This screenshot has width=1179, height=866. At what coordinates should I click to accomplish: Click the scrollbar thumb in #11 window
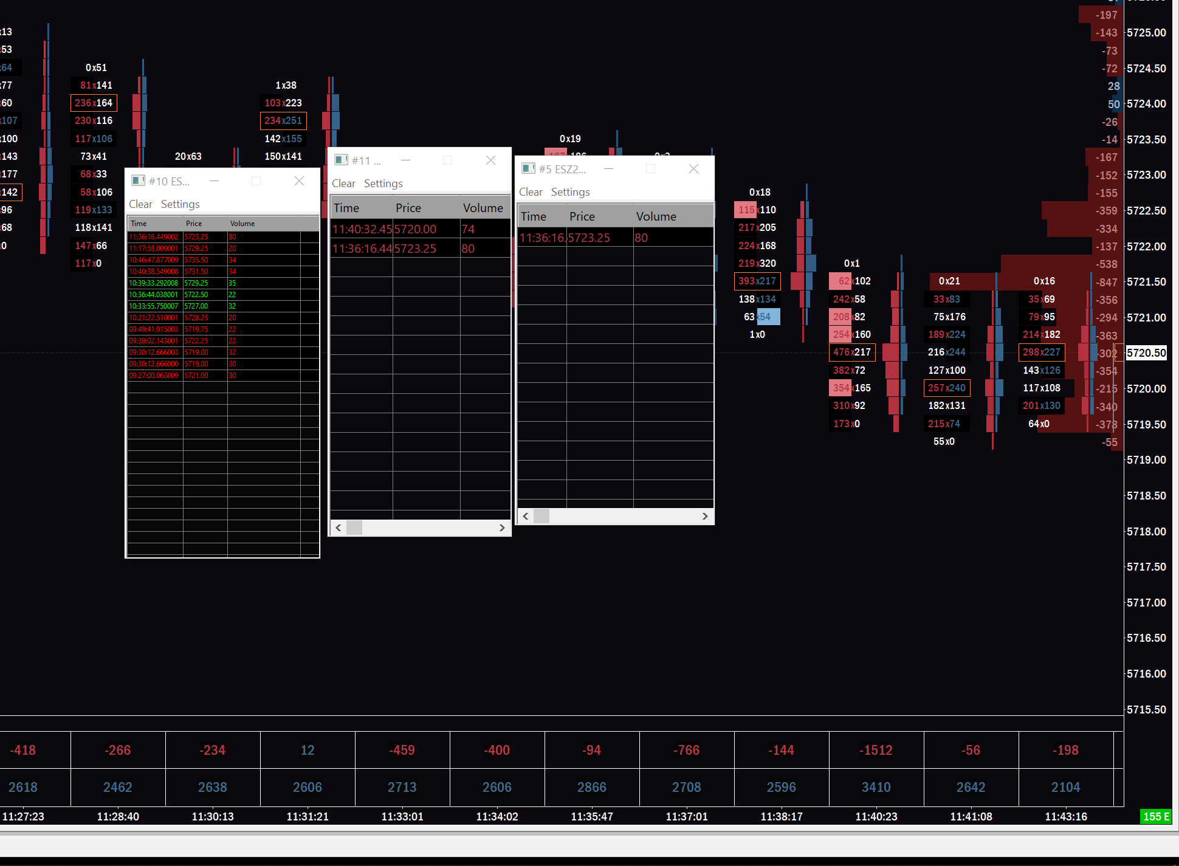(354, 528)
